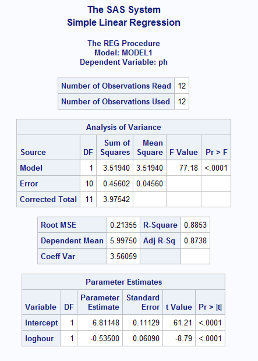The height and width of the screenshot is (361, 258).
Task: Click the DF header in Analysis of Variance
Action: (88, 152)
